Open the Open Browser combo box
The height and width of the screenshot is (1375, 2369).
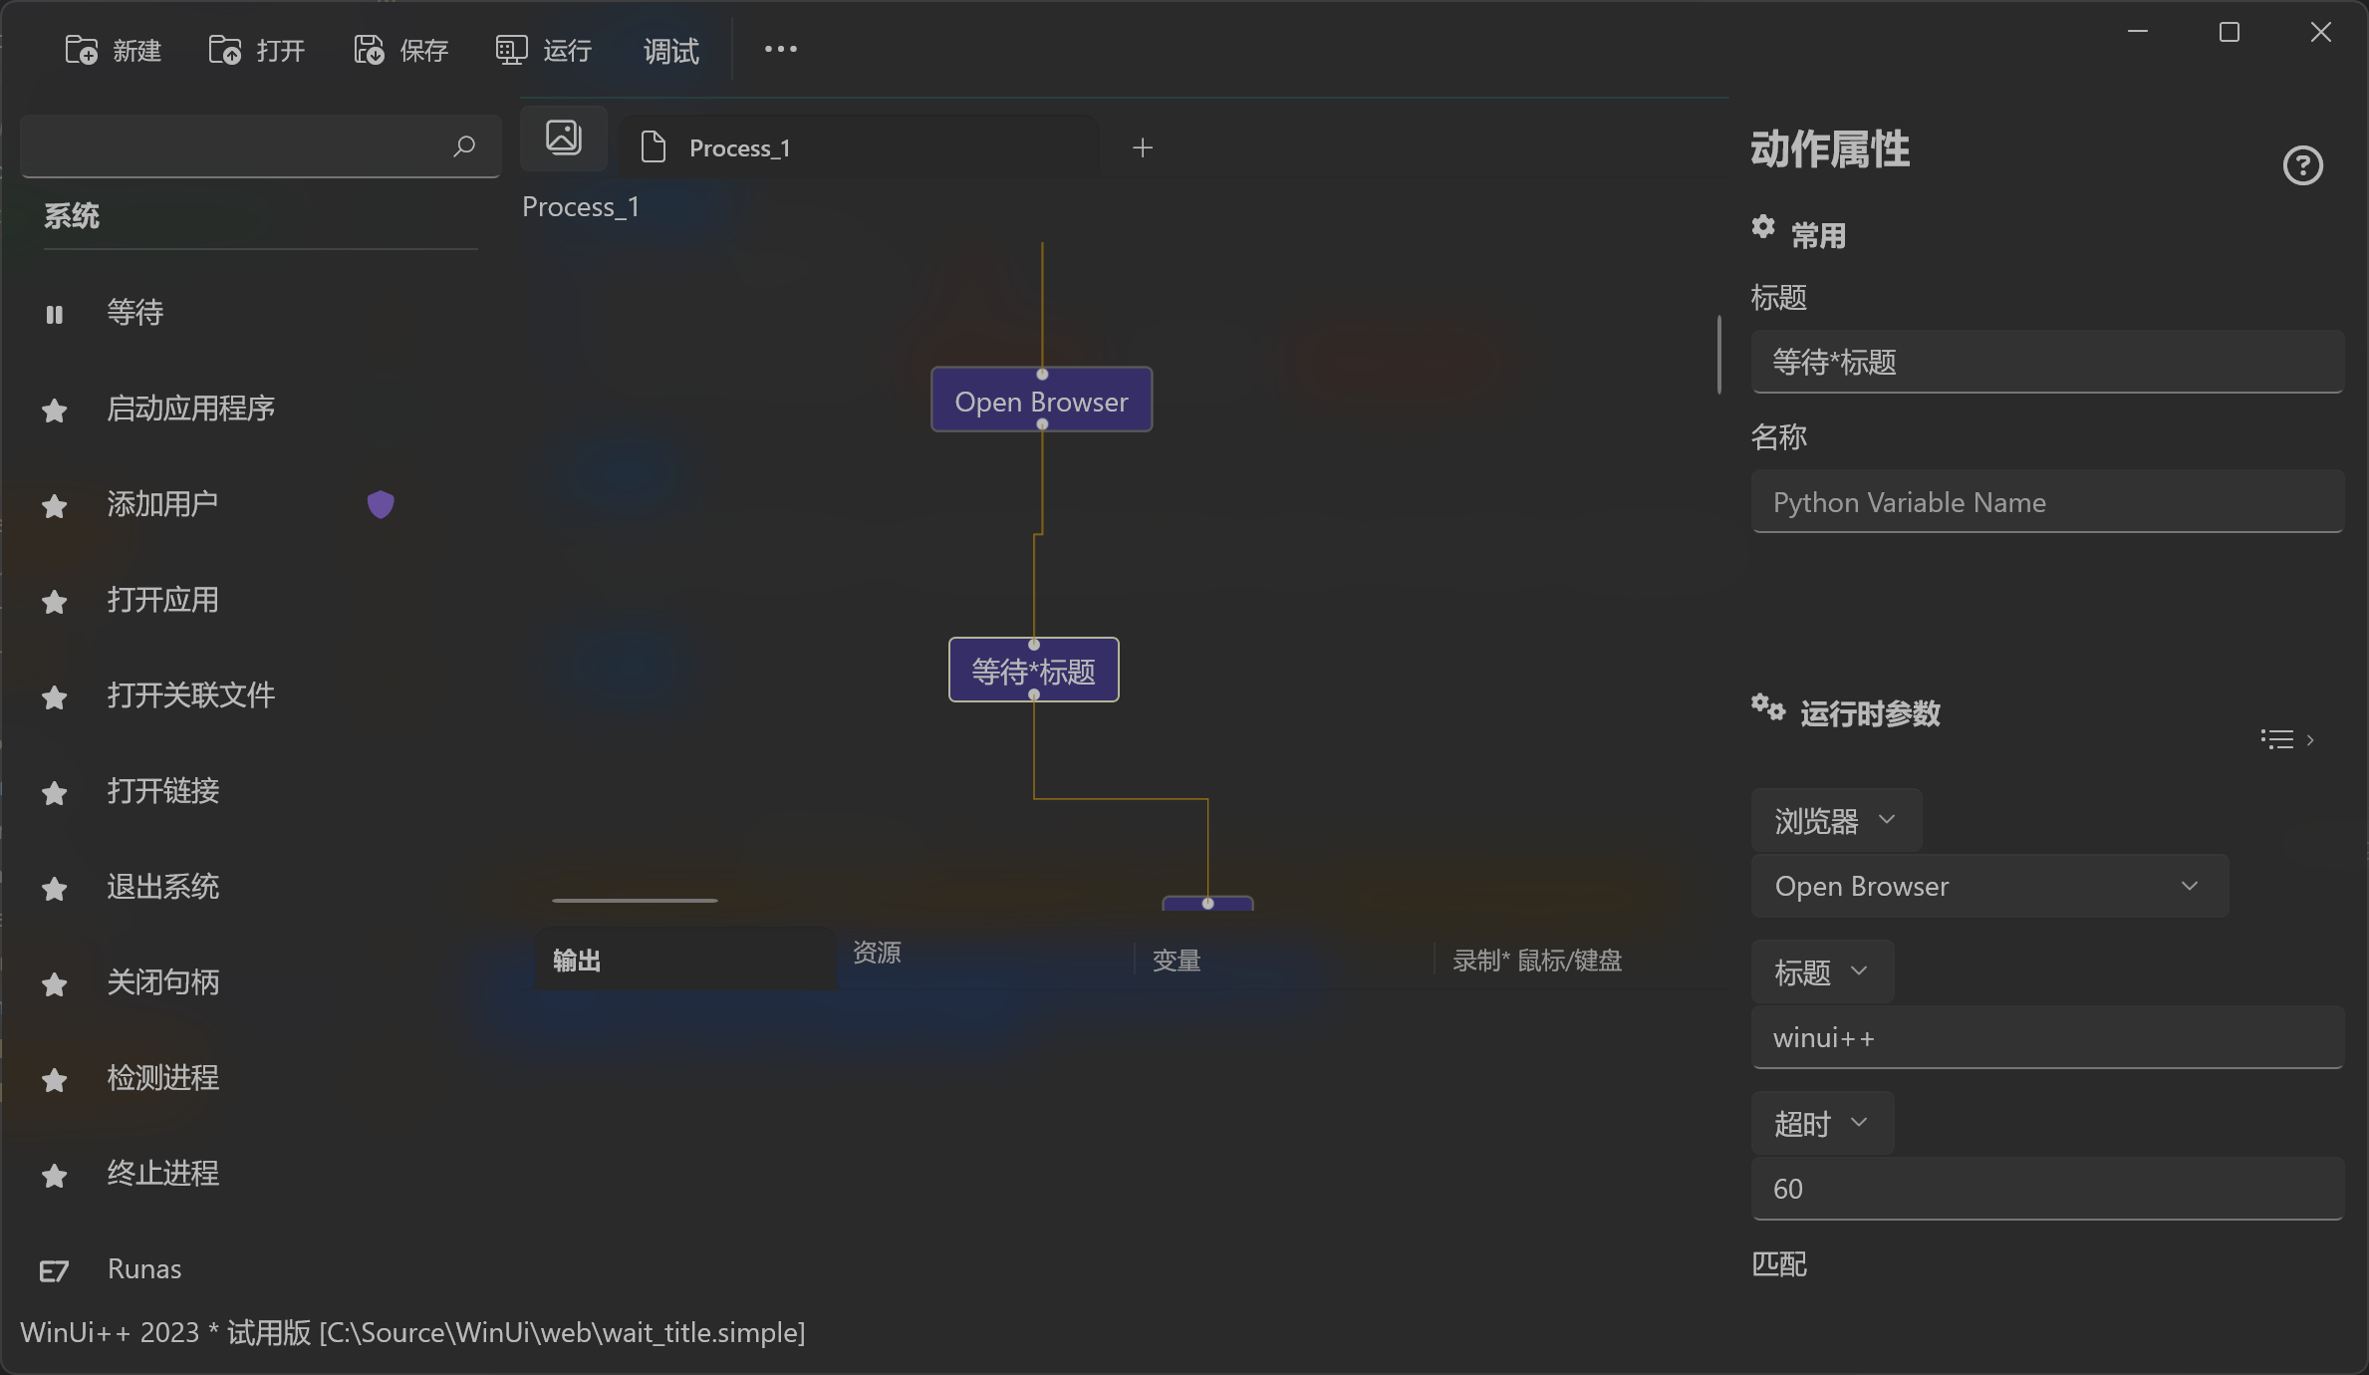tap(1989, 886)
